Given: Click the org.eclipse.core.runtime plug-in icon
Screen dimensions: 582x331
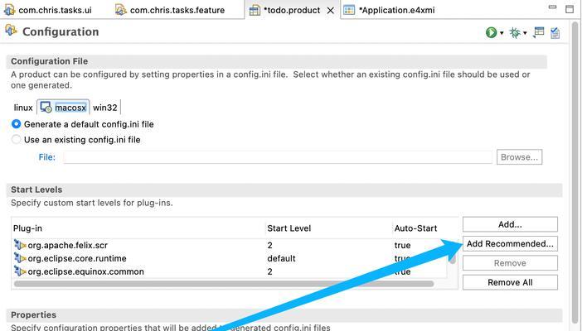Looking at the screenshot, I should tap(20, 258).
